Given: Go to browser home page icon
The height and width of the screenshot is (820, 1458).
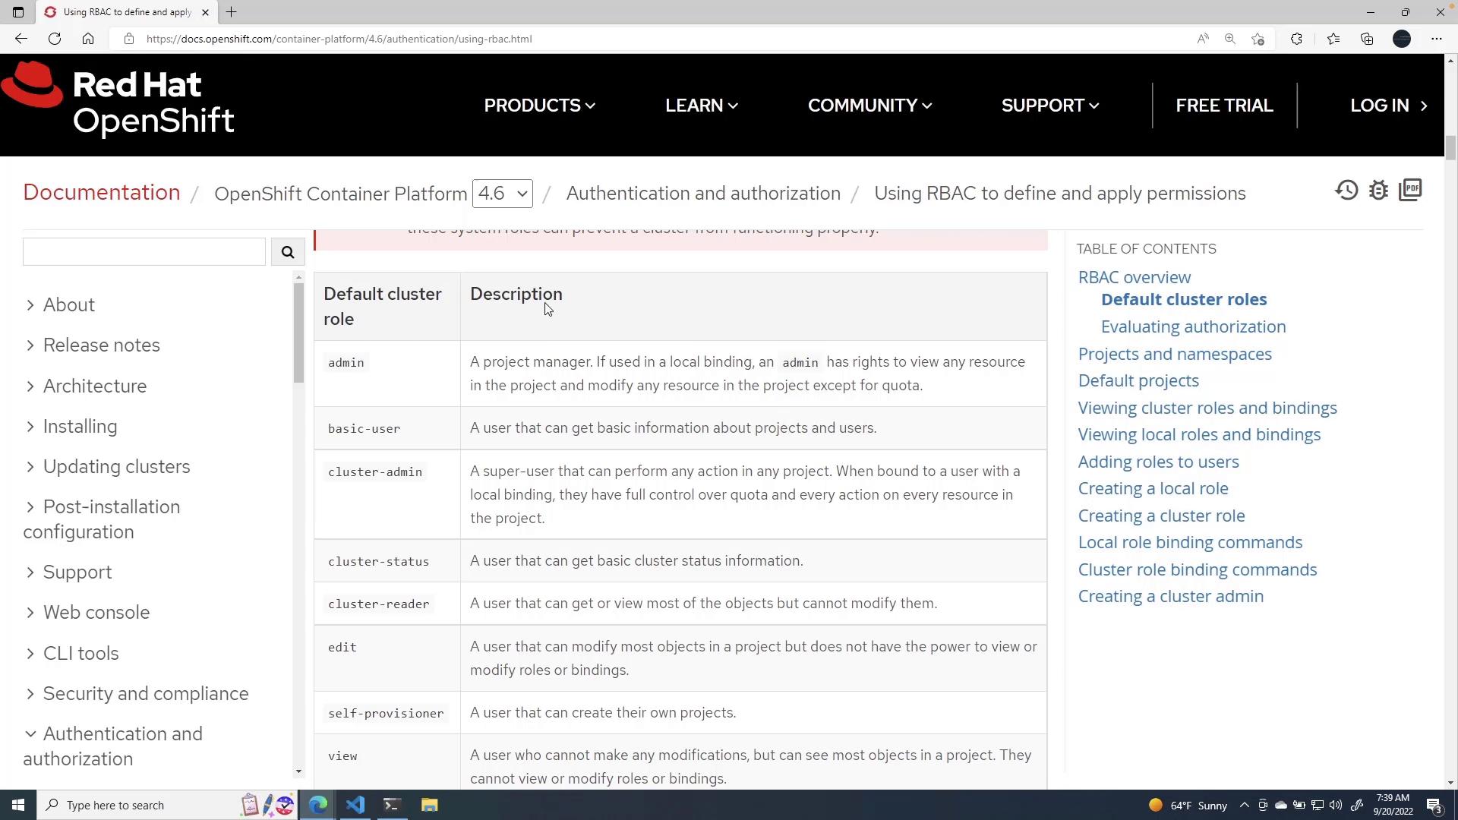Looking at the screenshot, I should 88,39.
